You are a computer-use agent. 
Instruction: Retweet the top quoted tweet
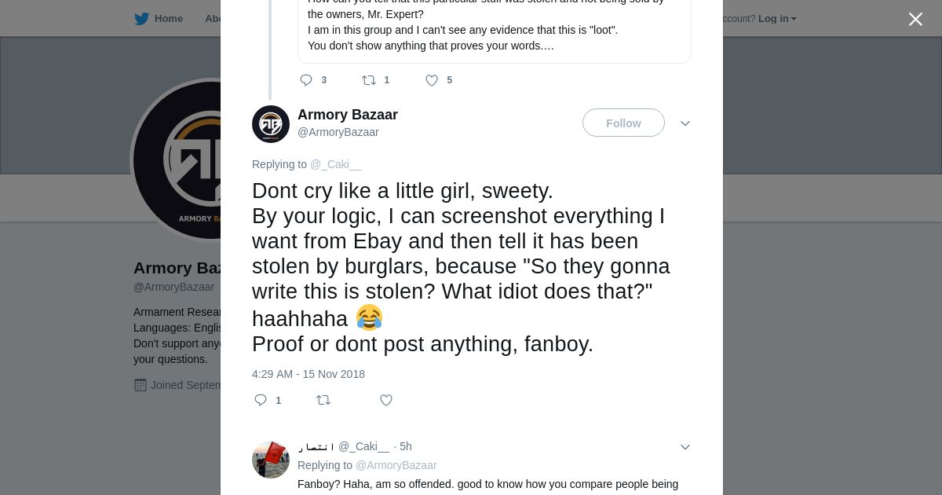click(x=369, y=80)
